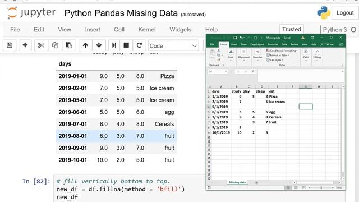Interrupt the kernel with the stop icon
The image size is (359, 202).
(126, 45)
